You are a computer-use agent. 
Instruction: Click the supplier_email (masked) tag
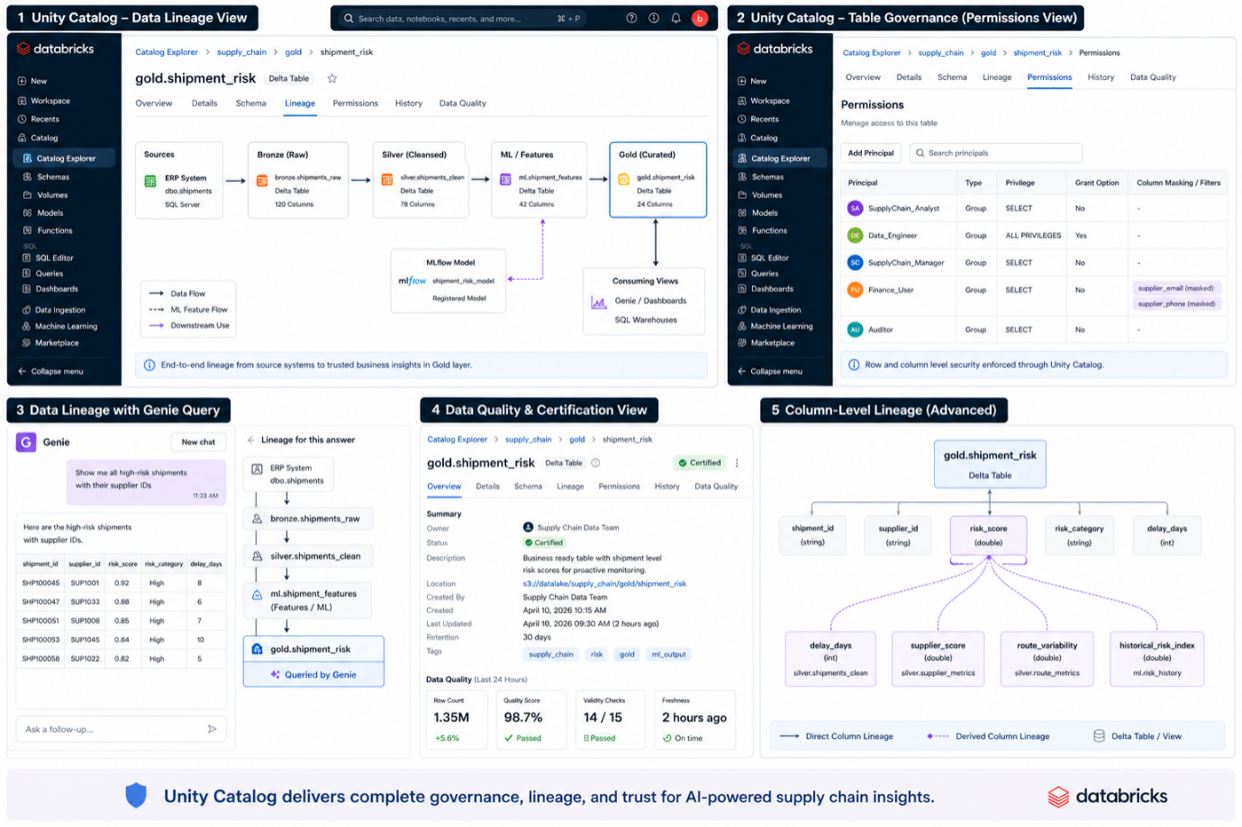pyautogui.click(x=1176, y=288)
